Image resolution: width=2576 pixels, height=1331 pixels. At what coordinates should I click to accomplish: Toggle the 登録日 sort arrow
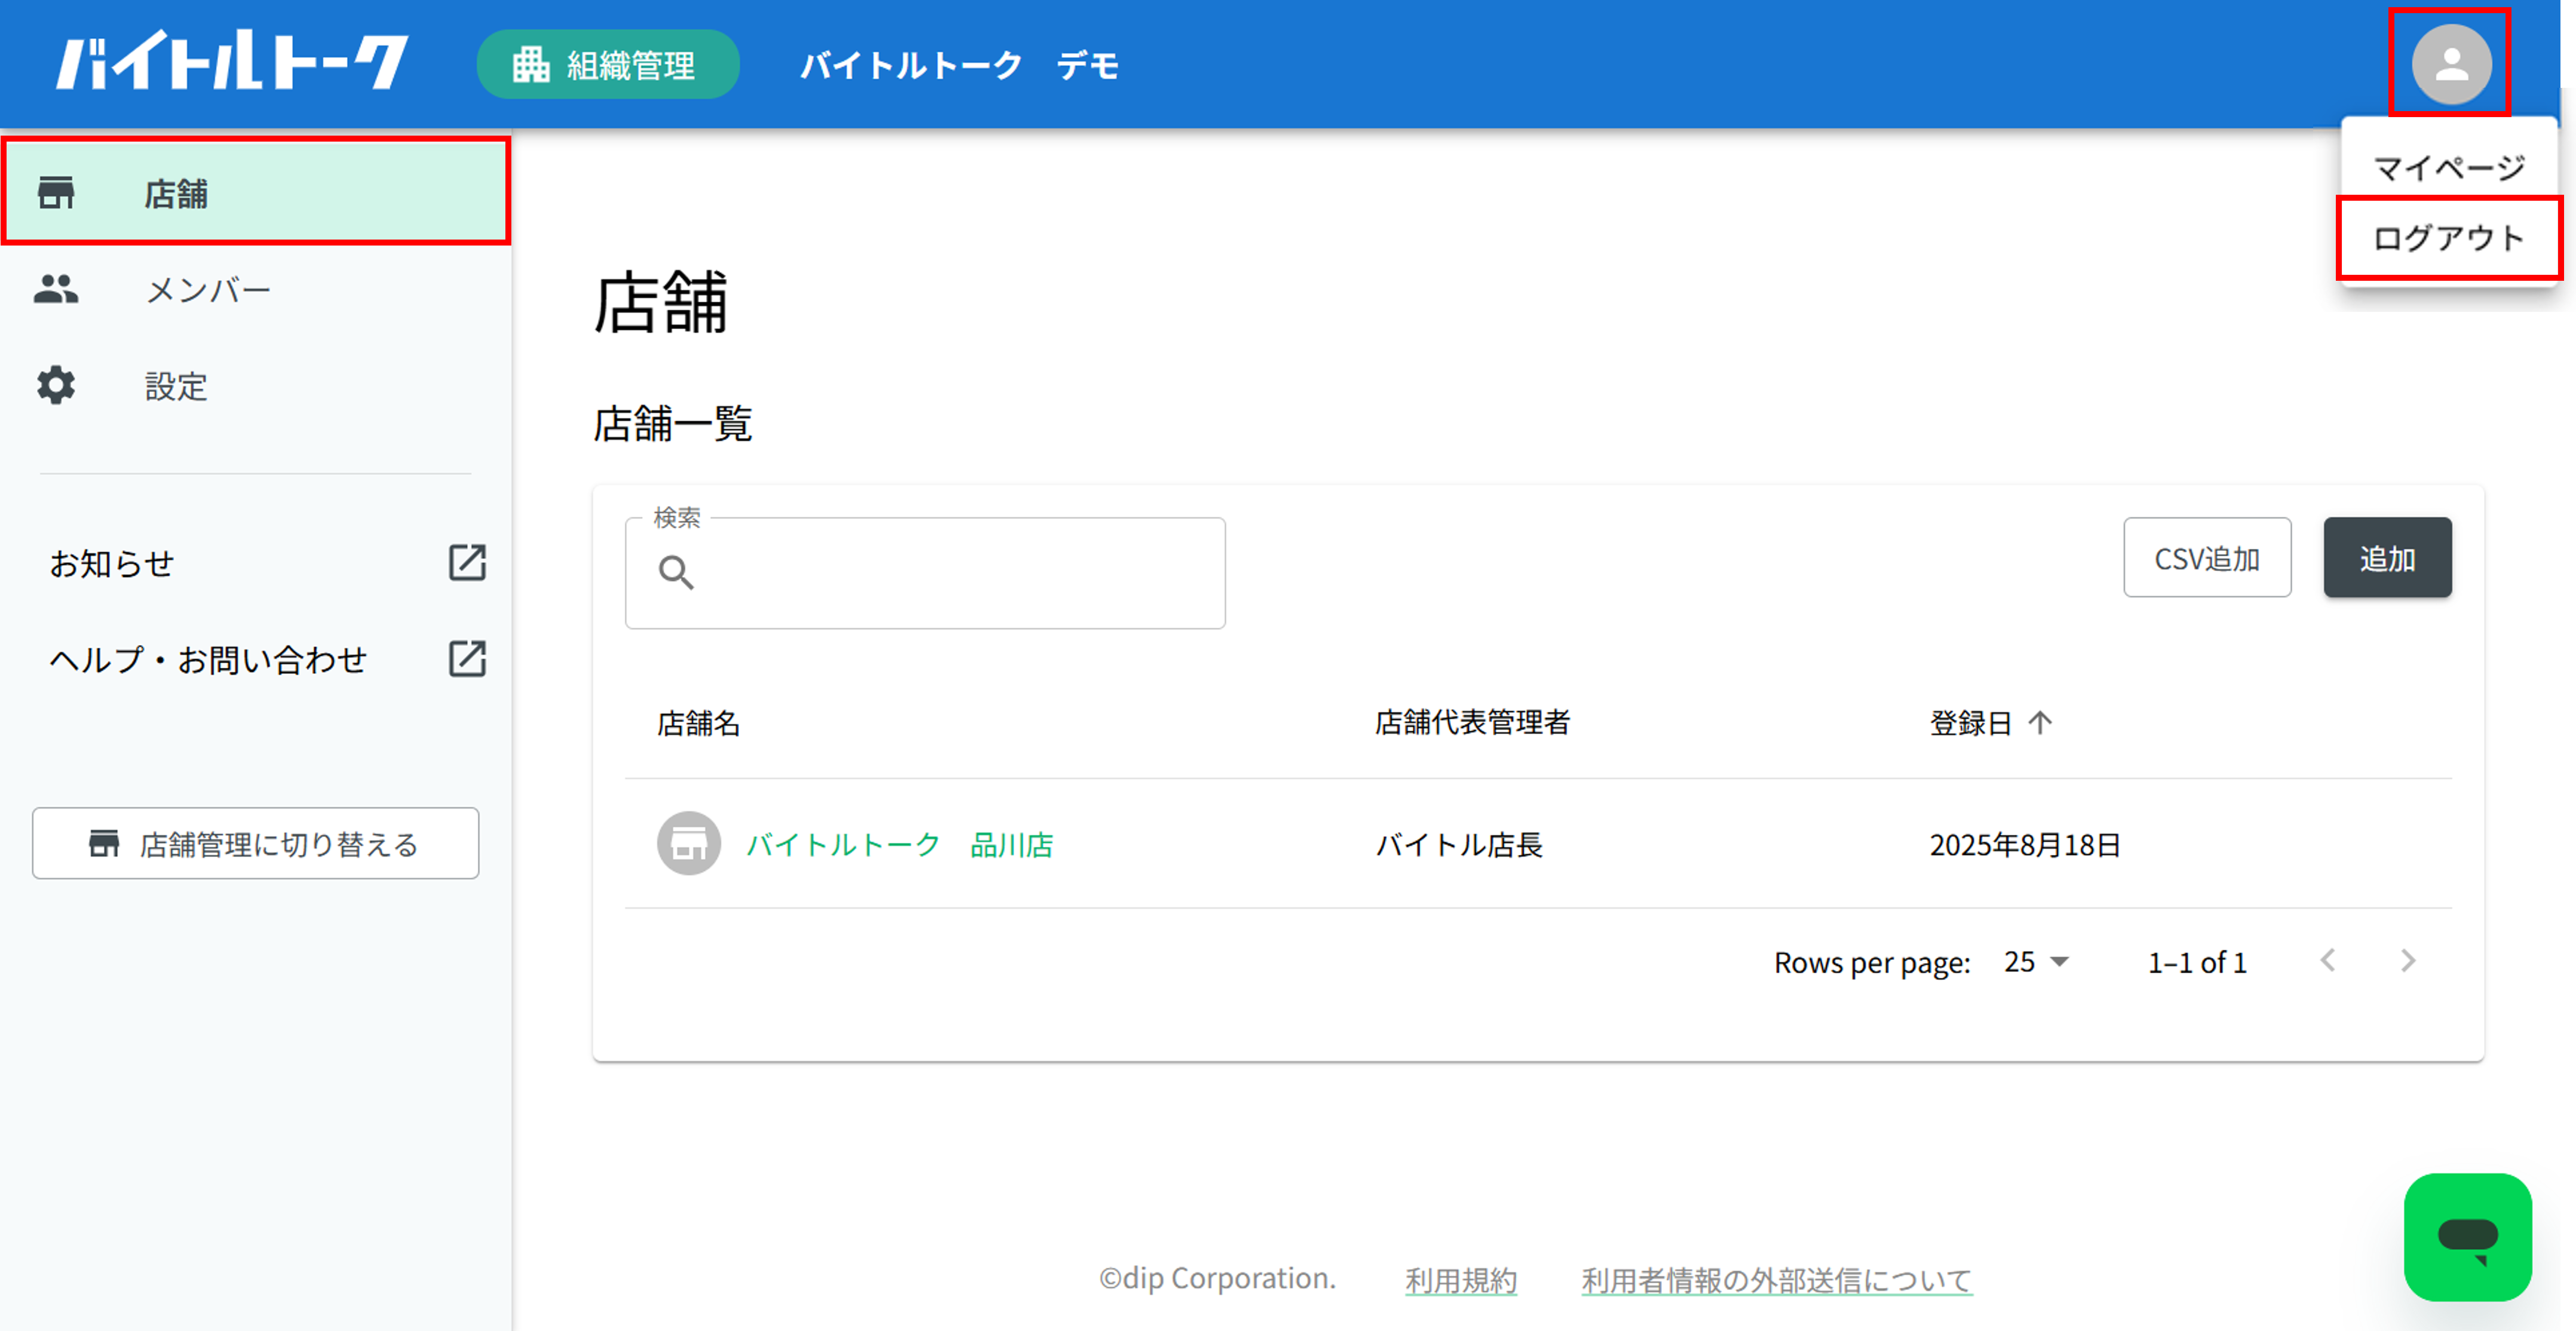pos(2040,722)
